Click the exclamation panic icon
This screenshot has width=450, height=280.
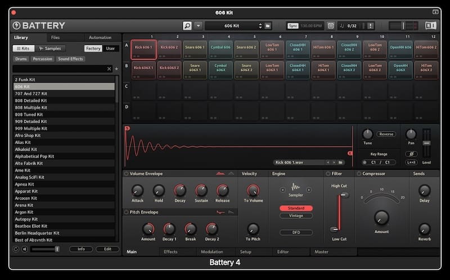click(x=371, y=26)
